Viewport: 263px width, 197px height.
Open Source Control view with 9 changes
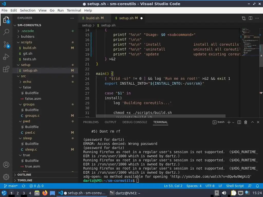6,45
